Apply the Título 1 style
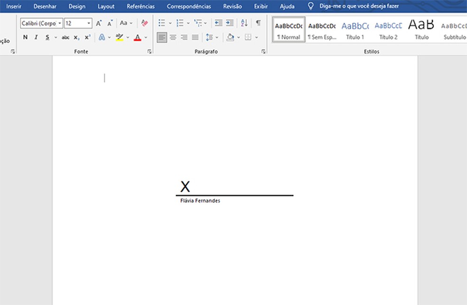467x305 pixels. tap(355, 30)
